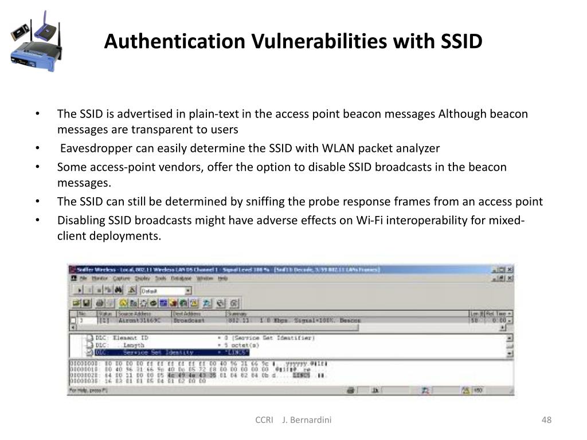Tick the checkbox for frame row 3
Screen dimensions: 587x440
tap(73, 321)
